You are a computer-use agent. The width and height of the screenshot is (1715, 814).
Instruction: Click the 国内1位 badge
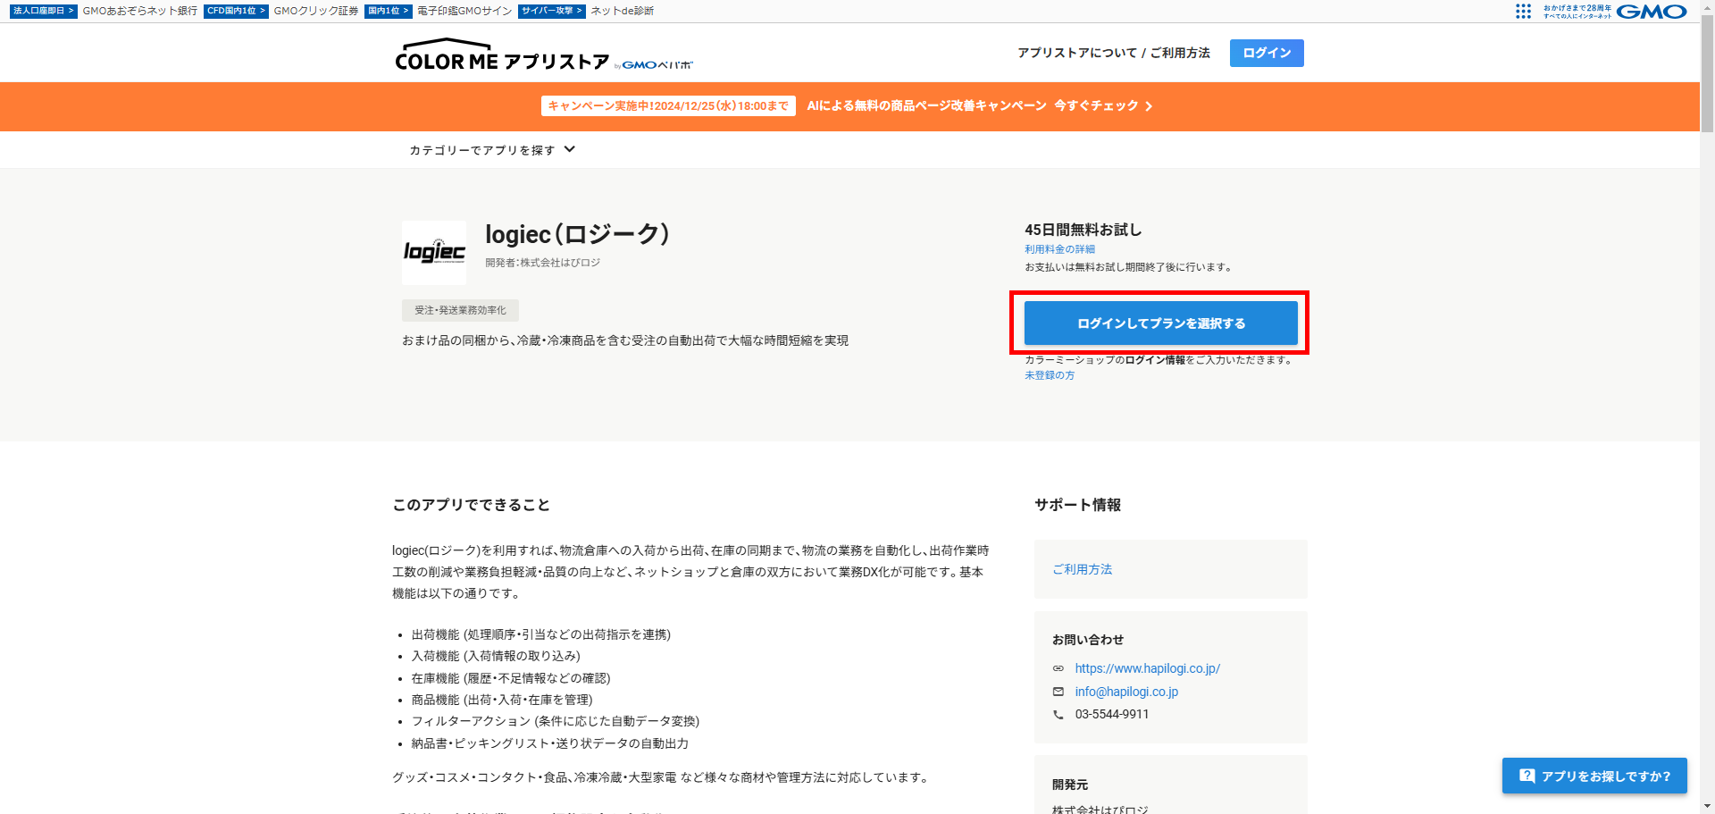click(388, 11)
